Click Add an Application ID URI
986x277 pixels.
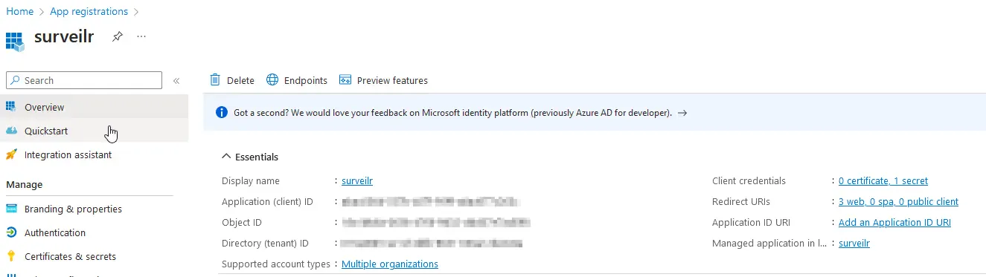(x=894, y=222)
